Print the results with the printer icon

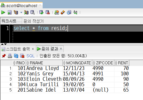10,56
